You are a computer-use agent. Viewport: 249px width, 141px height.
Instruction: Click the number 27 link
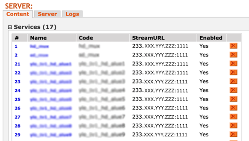coord(18,117)
